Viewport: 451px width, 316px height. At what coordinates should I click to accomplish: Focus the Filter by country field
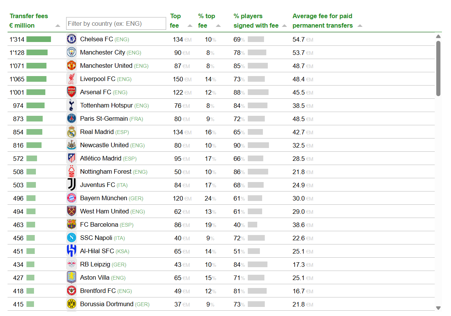click(x=116, y=23)
